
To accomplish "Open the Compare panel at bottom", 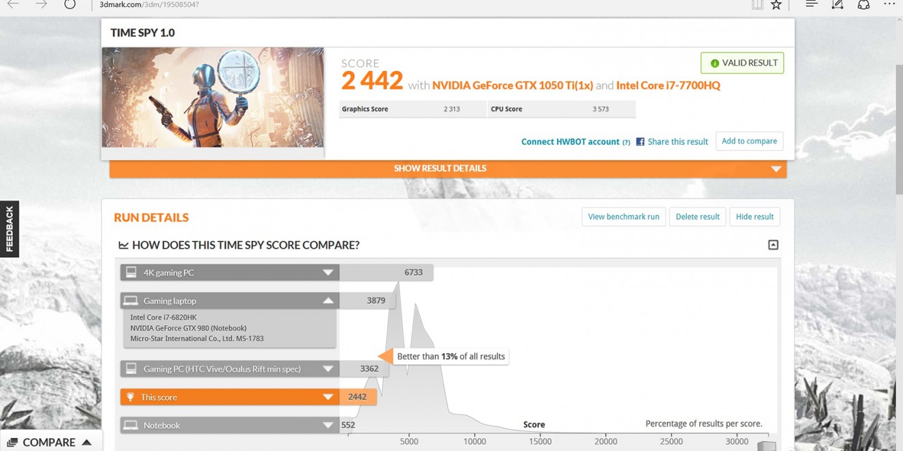I will point(49,442).
